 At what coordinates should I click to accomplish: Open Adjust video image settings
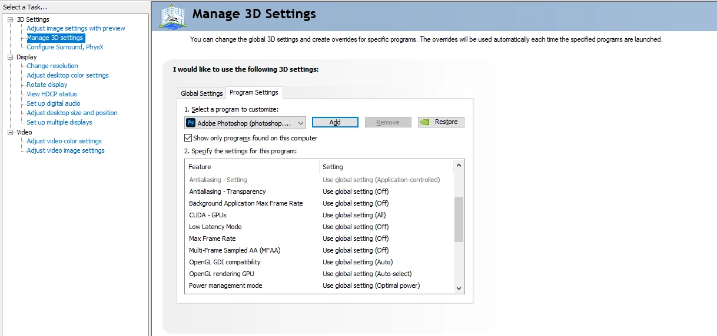point(65,150)
